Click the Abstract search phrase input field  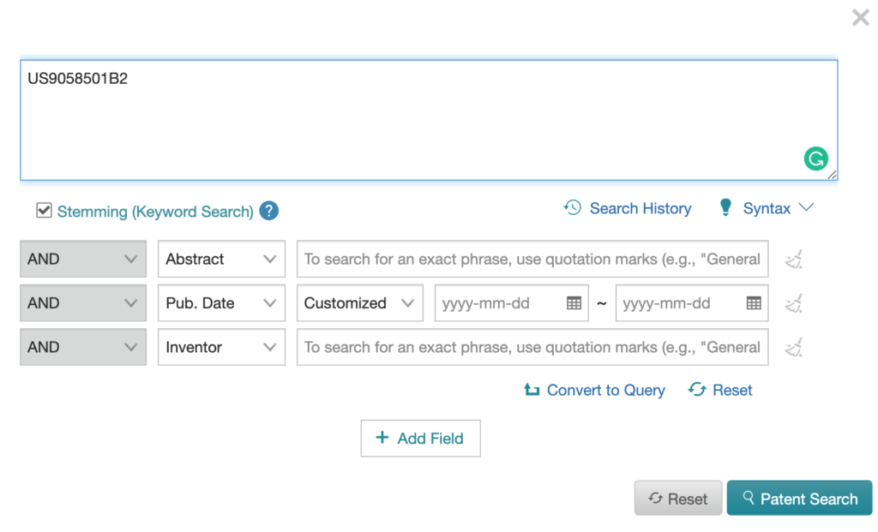point(532,259)
